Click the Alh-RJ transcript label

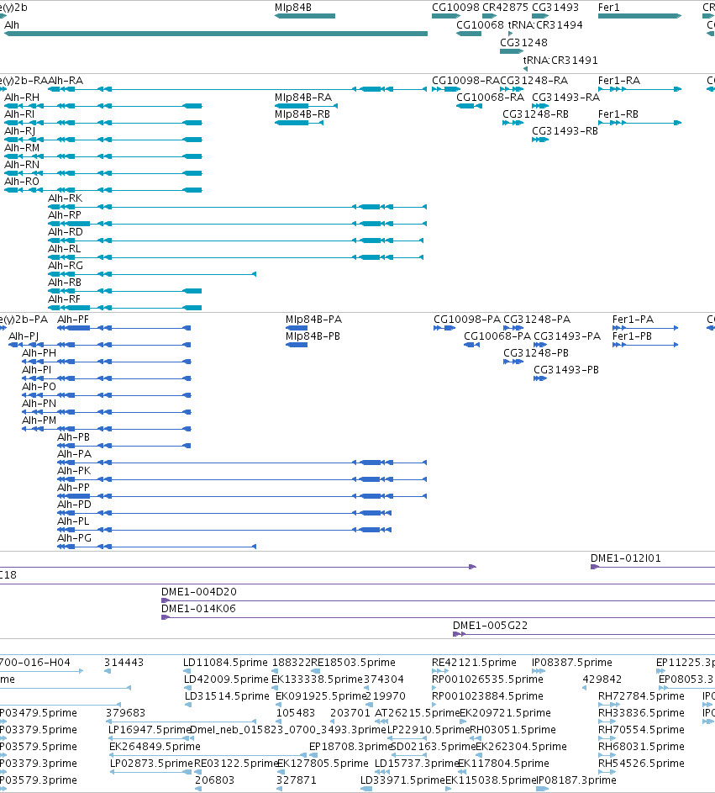19,130
